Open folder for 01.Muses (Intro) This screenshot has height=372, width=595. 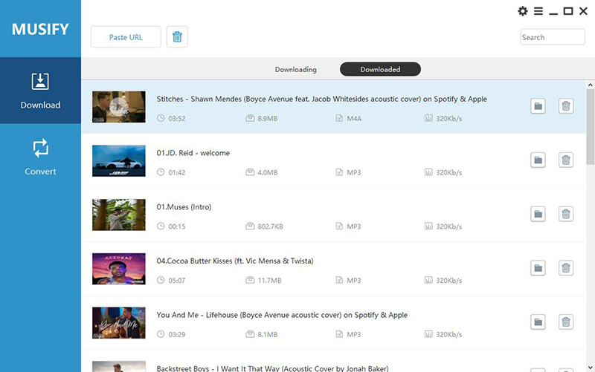[x=538, y=214]
